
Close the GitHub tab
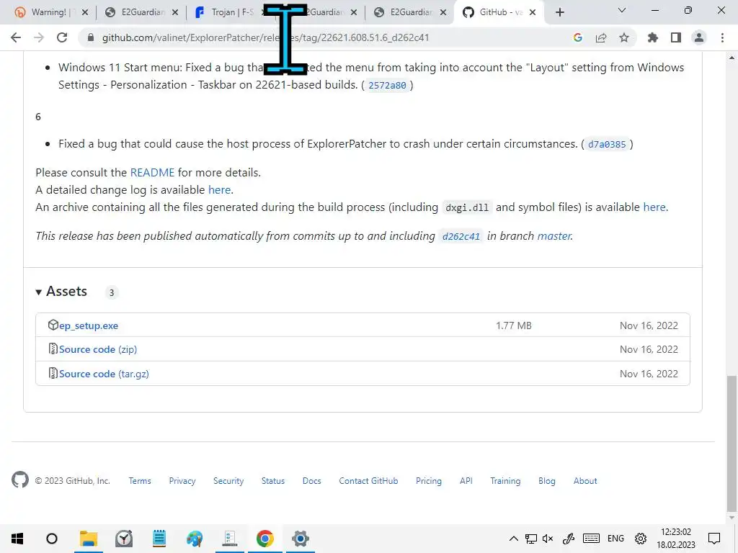pyautogui.click(x=533, y=12)
